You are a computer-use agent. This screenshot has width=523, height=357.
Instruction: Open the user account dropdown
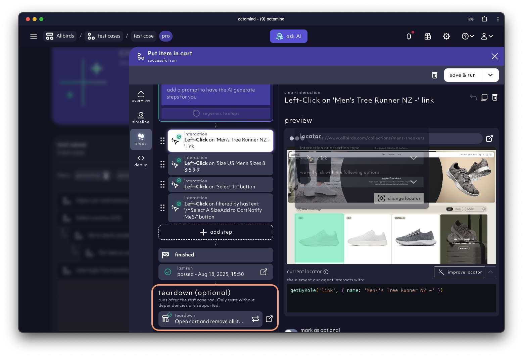[x=487, y=36]
